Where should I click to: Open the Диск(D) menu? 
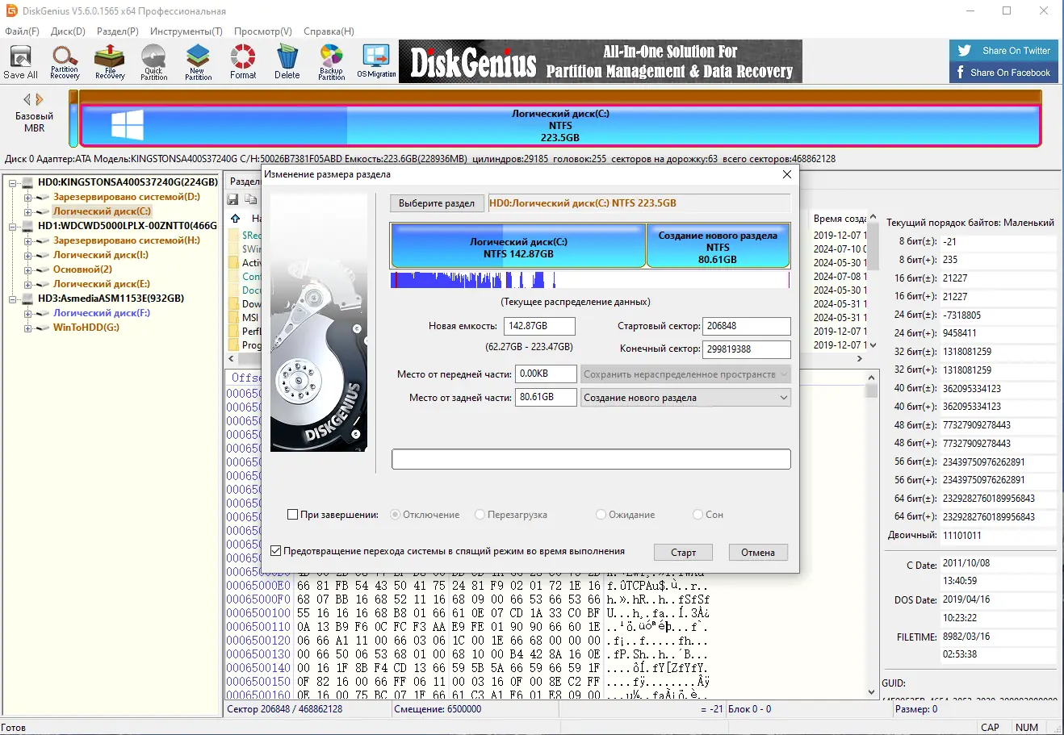click(68, 31)
